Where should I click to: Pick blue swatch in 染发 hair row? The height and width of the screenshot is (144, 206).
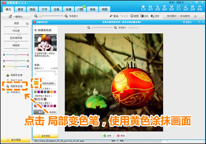(45, 92)
